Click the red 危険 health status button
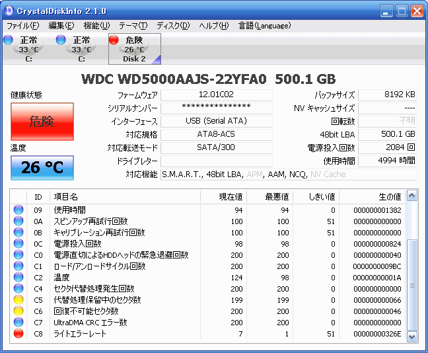 pyautogui.click(x=42, y=122)
